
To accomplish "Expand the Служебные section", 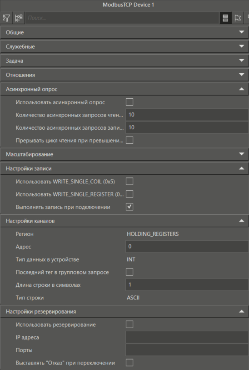I will pyautogui.click(x=124, y=46).
